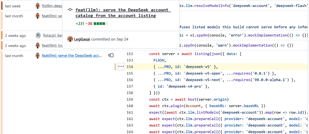Open the 'feat(llm): serve the DeepSeek acc…' commit link
Image resolution: width=309 pixels, height=134 pixels.
coord(72,56)
